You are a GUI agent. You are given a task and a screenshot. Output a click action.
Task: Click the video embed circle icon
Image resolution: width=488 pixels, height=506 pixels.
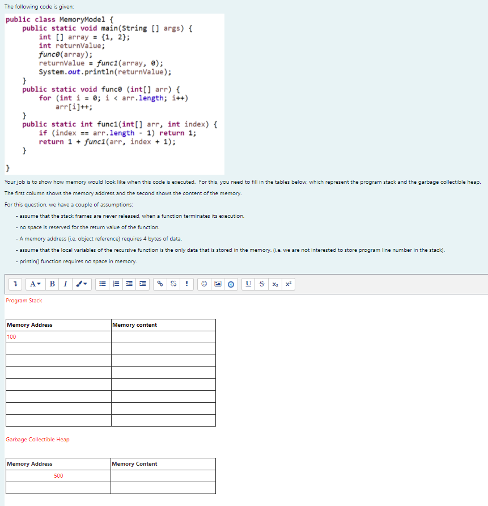pos(231,284)
